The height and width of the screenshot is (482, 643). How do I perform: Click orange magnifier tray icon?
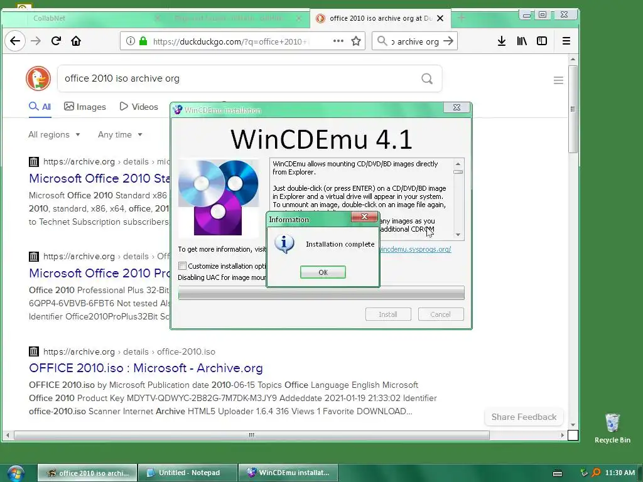click(x=596, y=473)
